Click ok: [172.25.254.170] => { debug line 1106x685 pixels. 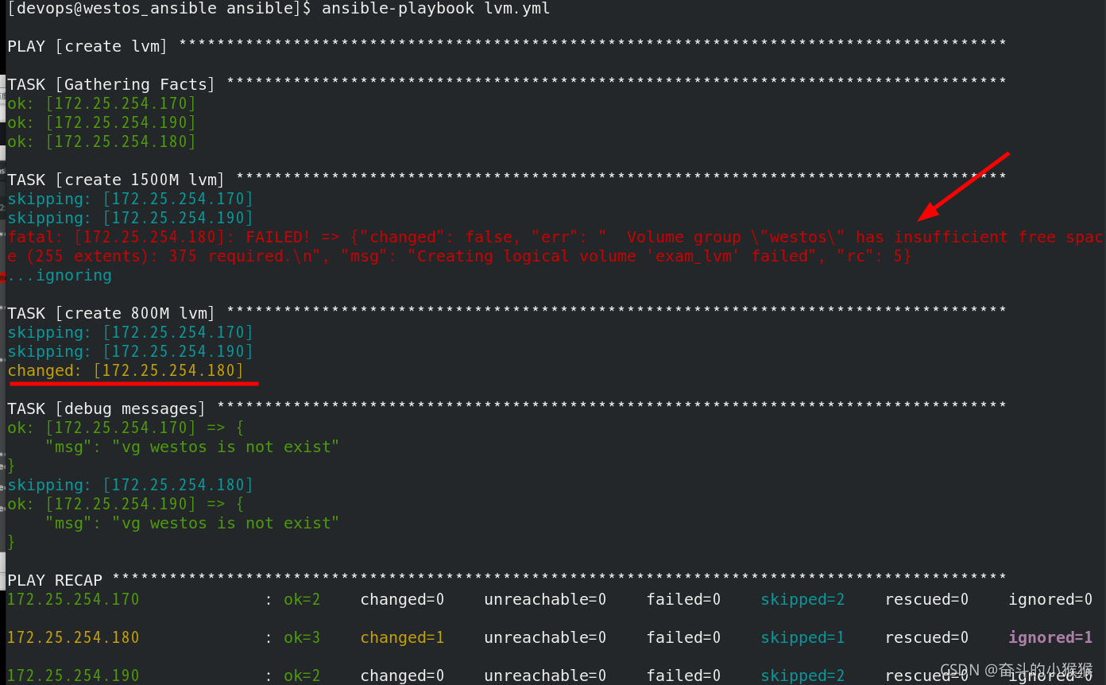[x=126, y=428]
